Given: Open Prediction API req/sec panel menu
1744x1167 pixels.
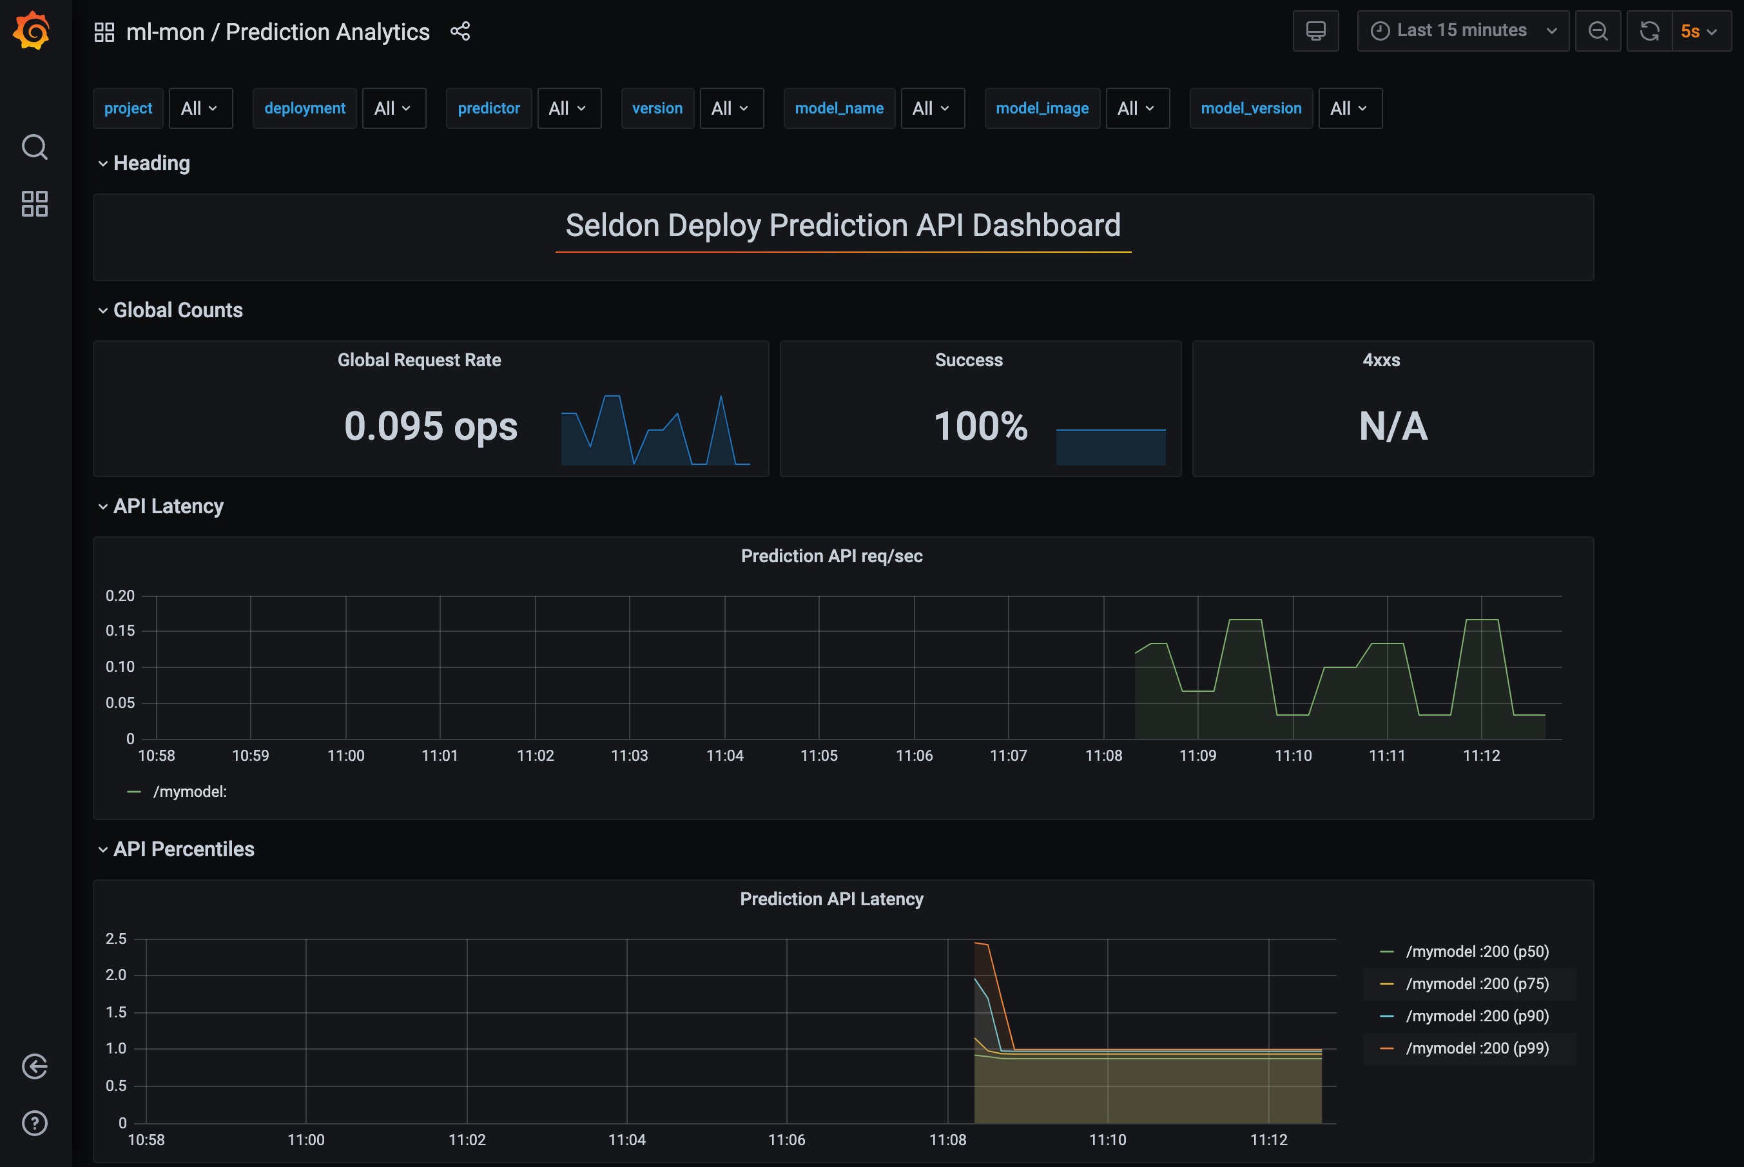Looking at the screenshot, I should point(832,556).
